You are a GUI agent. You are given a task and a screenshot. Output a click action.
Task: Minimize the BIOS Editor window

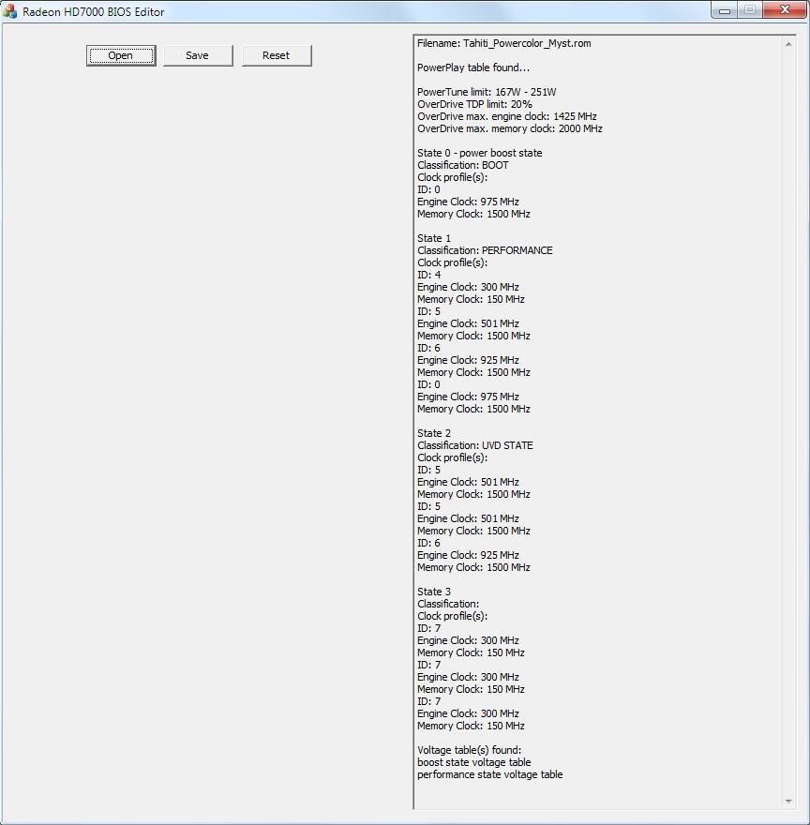click(x=724, y=10)
